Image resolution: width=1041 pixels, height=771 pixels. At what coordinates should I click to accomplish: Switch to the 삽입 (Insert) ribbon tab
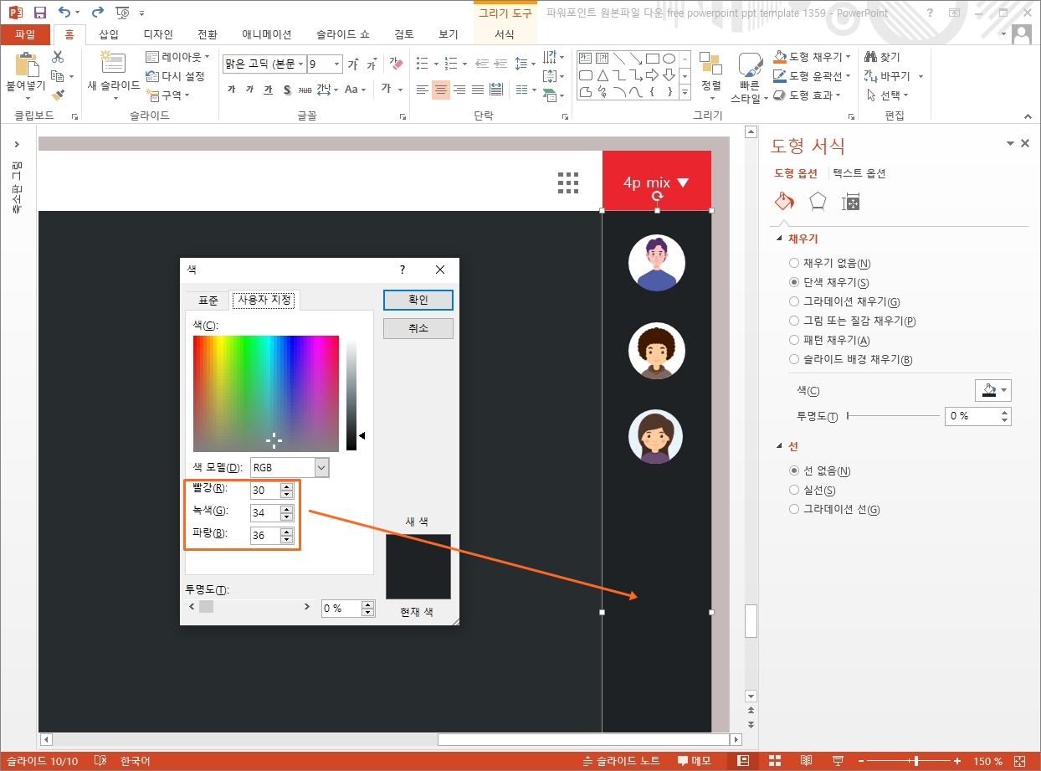point(109,34)
